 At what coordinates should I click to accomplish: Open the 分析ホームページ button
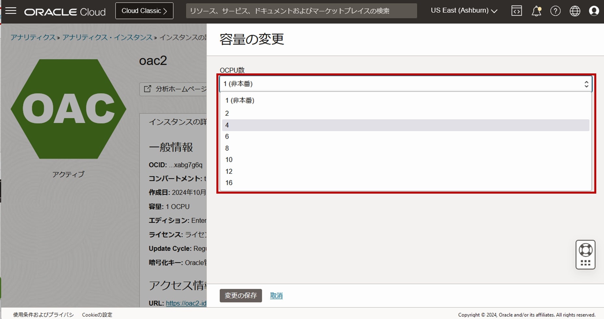coord(173,89)
